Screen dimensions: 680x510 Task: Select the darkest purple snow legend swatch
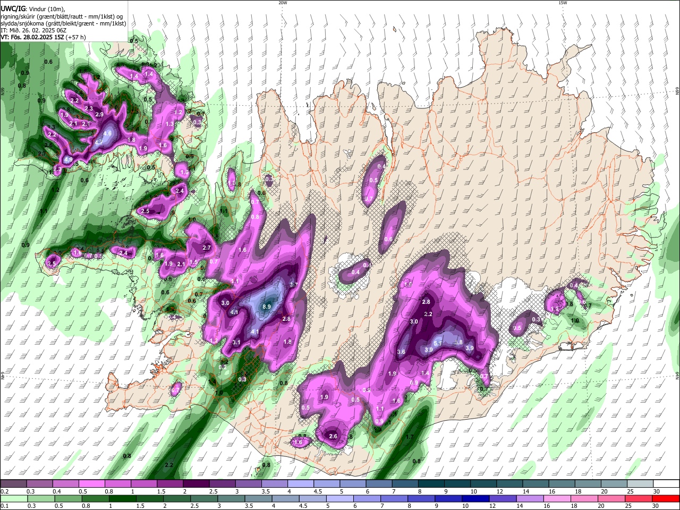point(196,484)
